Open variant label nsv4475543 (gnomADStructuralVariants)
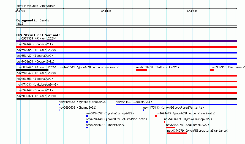The image size is (245, 144). (x=89, y=67)
